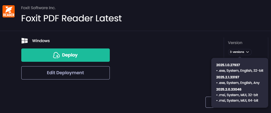Image resolution: width=271 pixels, height=113 pixels.
Task: Click the Version column heading
Action: click(235, 43)
